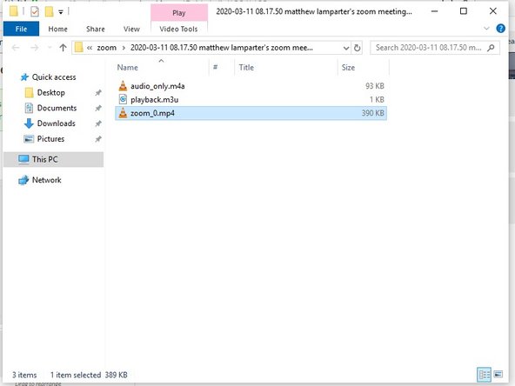Open the Share ribbon tab
The width and height of the screenshot is (515, 386).
click(95, 29)
